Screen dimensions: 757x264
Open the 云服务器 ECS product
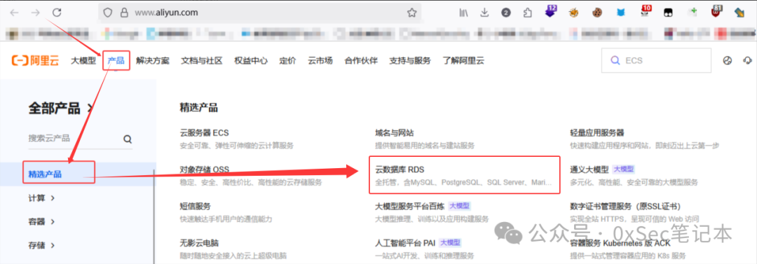204,133
